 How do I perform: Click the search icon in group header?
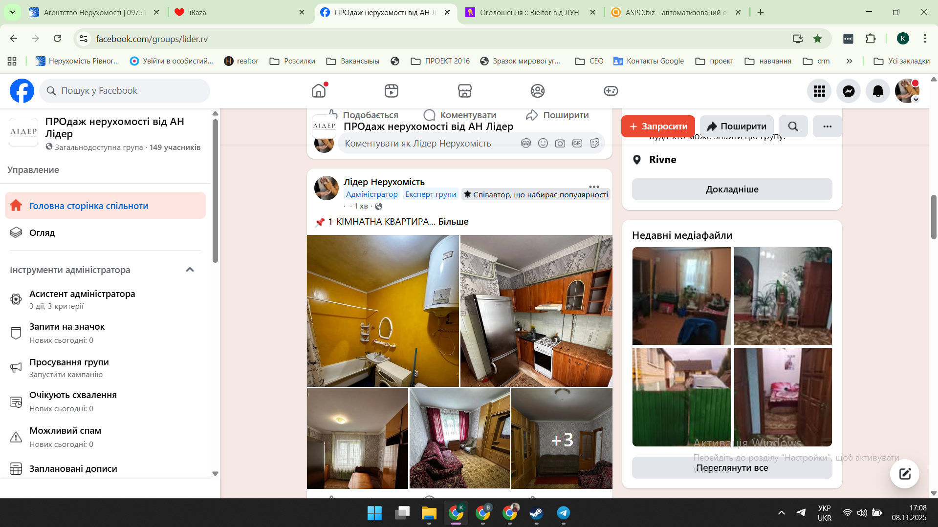(793, 126)
